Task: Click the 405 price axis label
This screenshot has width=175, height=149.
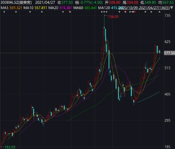Action: point(167,94)
